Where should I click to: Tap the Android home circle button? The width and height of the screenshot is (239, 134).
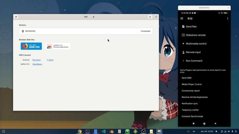tap(204, 124)
